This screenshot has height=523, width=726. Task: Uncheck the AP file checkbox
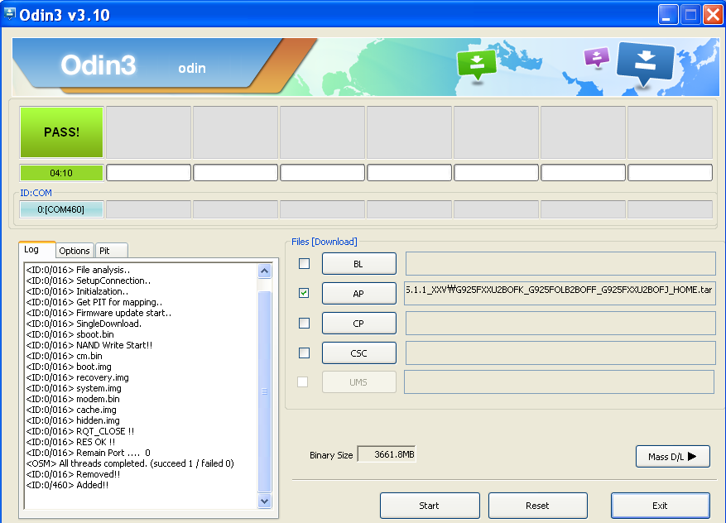click(x=304, y=293)
